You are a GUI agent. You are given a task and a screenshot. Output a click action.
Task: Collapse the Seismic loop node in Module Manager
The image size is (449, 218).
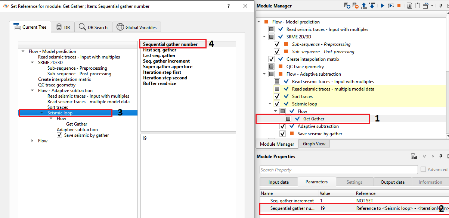[270, 104]
